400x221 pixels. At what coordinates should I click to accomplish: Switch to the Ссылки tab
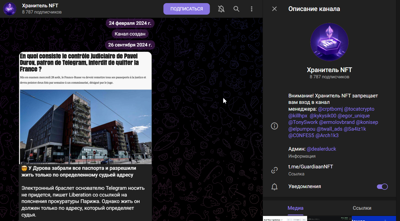click(362, 208)
